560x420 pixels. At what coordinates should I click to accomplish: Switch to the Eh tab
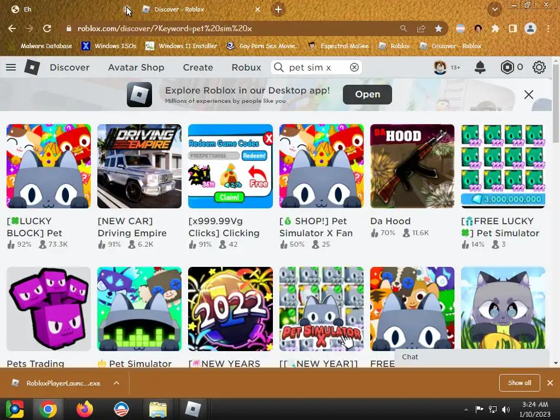point(68,9)
